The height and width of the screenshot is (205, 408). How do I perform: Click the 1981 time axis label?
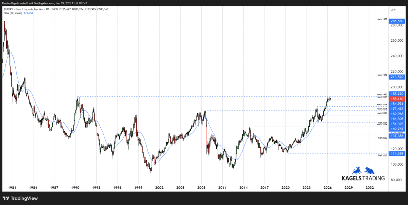12,187
